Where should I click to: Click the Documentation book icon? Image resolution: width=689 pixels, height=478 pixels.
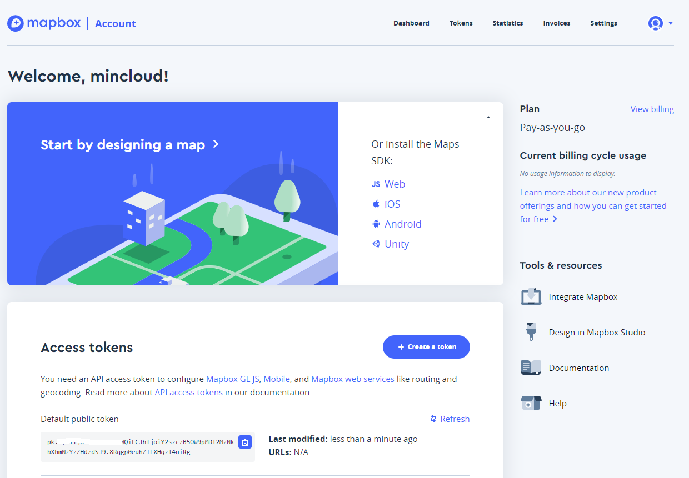(x=531, y=368)
